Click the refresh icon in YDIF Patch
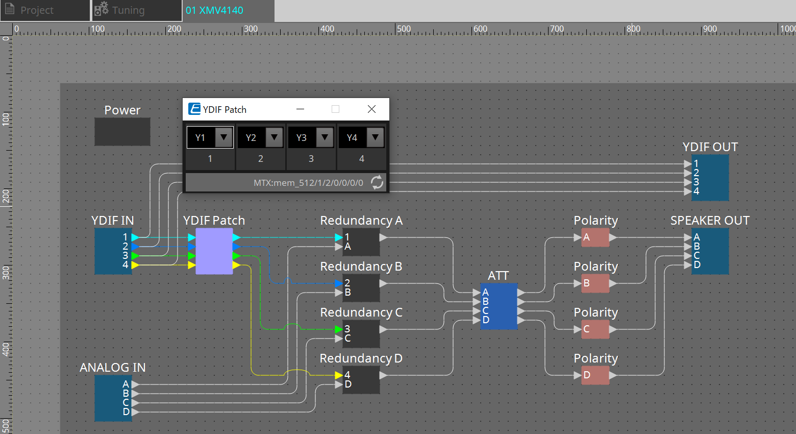This screenshot has height=434, width=796. 377,182
